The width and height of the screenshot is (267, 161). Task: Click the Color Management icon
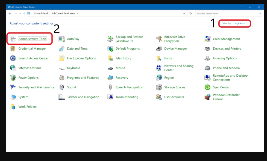(x=208, y=39)
